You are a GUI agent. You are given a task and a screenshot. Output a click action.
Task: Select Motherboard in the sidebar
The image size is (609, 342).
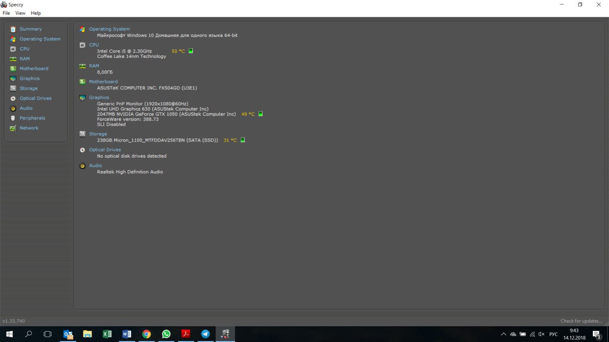click(x=34, y=68)
